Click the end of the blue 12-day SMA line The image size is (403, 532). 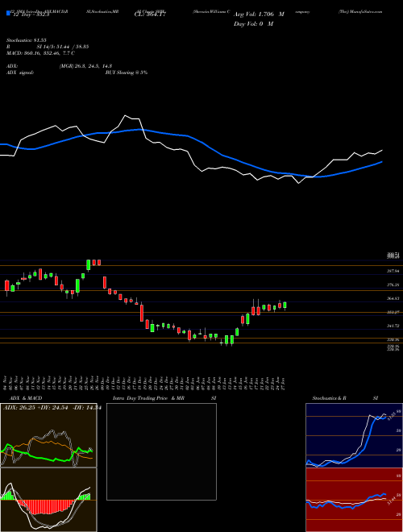[382, 162]
